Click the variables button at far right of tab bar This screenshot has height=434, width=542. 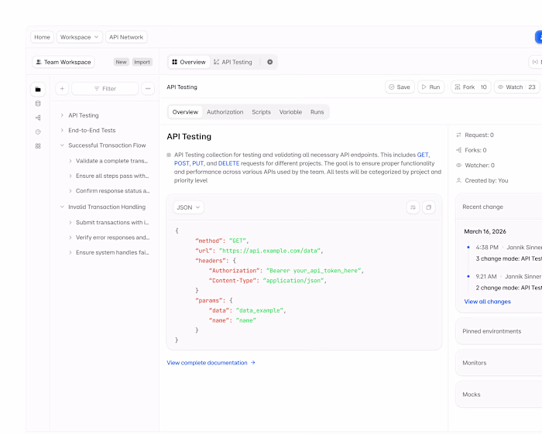(x=536, y=62)
